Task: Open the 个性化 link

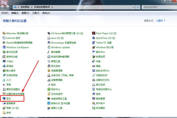Action: tap(10, 61)
